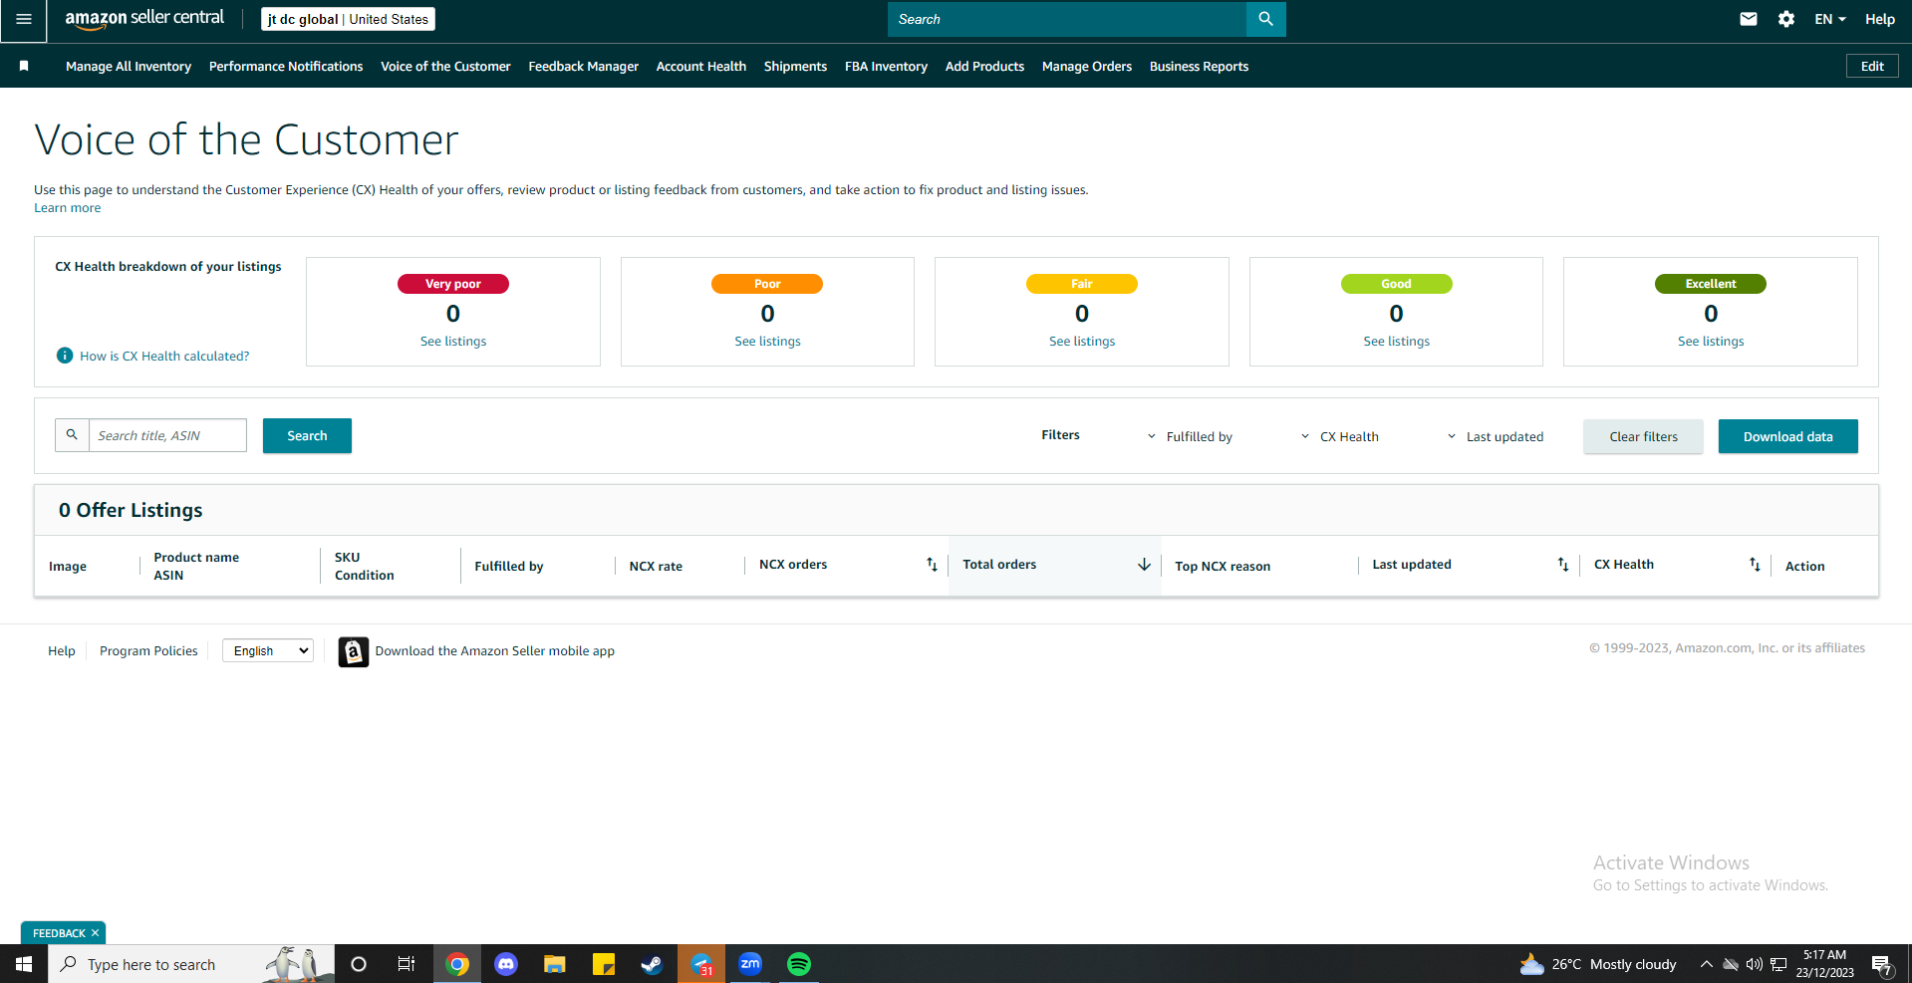This screenshot has height=983, width=1912.
Task: See listings under Good
Action: point(1396,341)
